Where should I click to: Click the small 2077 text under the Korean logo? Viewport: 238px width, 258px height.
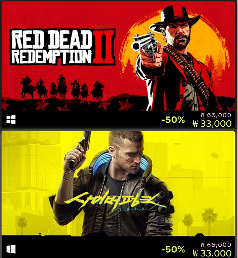pyautogui.click(x=131, y=209)
